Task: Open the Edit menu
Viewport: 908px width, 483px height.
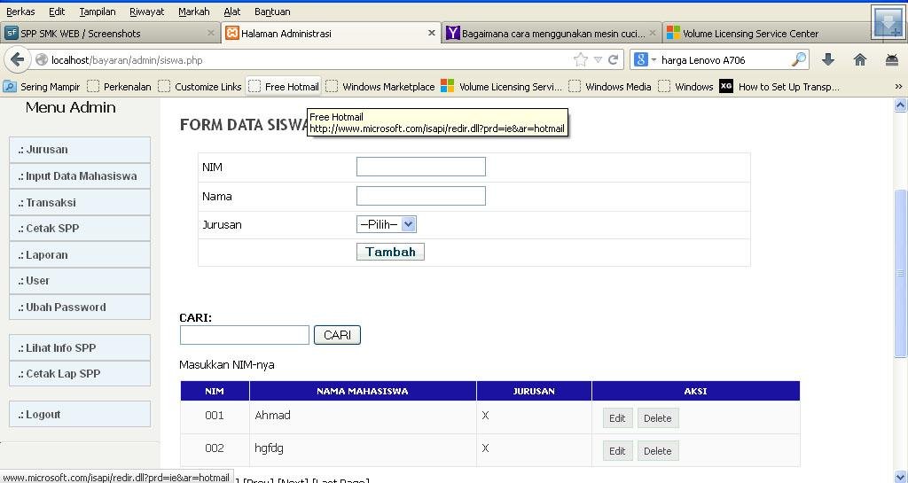Action: tap(57, 12)
